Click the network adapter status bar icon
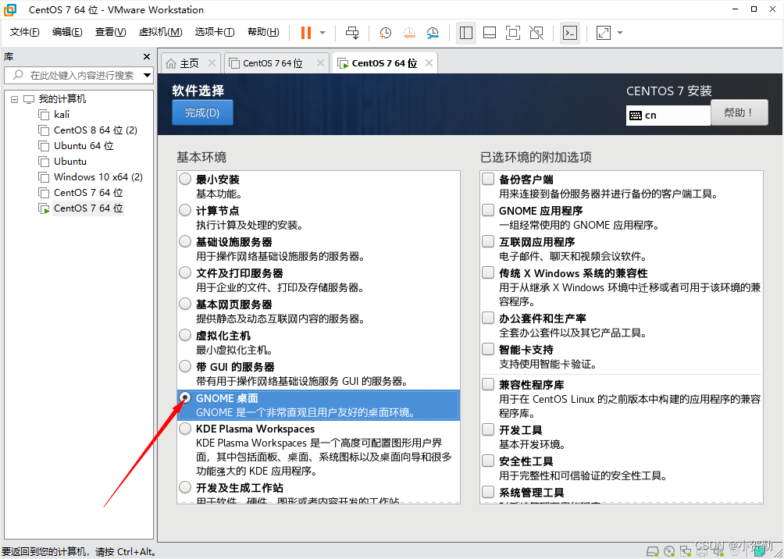 click(x=686, y=552)
